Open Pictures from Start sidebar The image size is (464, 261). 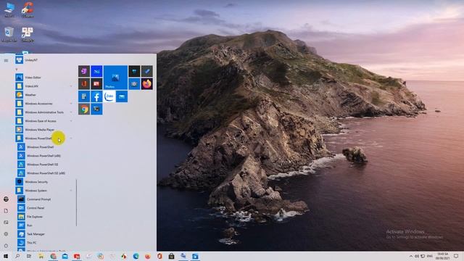(6, 223)
